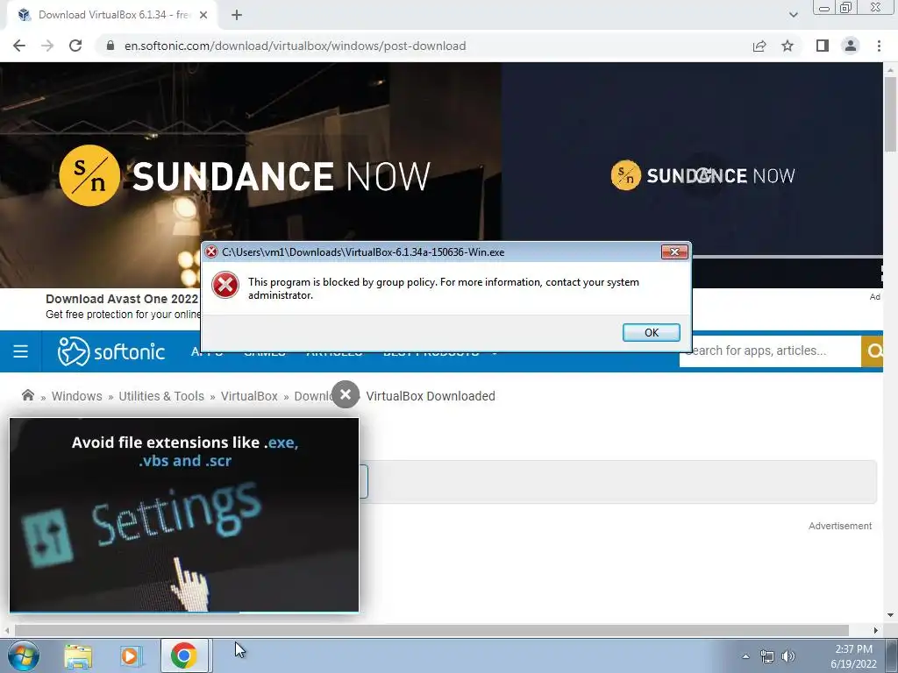This screenshot has width=898, height=673.
Task: Go forward in Chrome
Action: click(47, 46)
